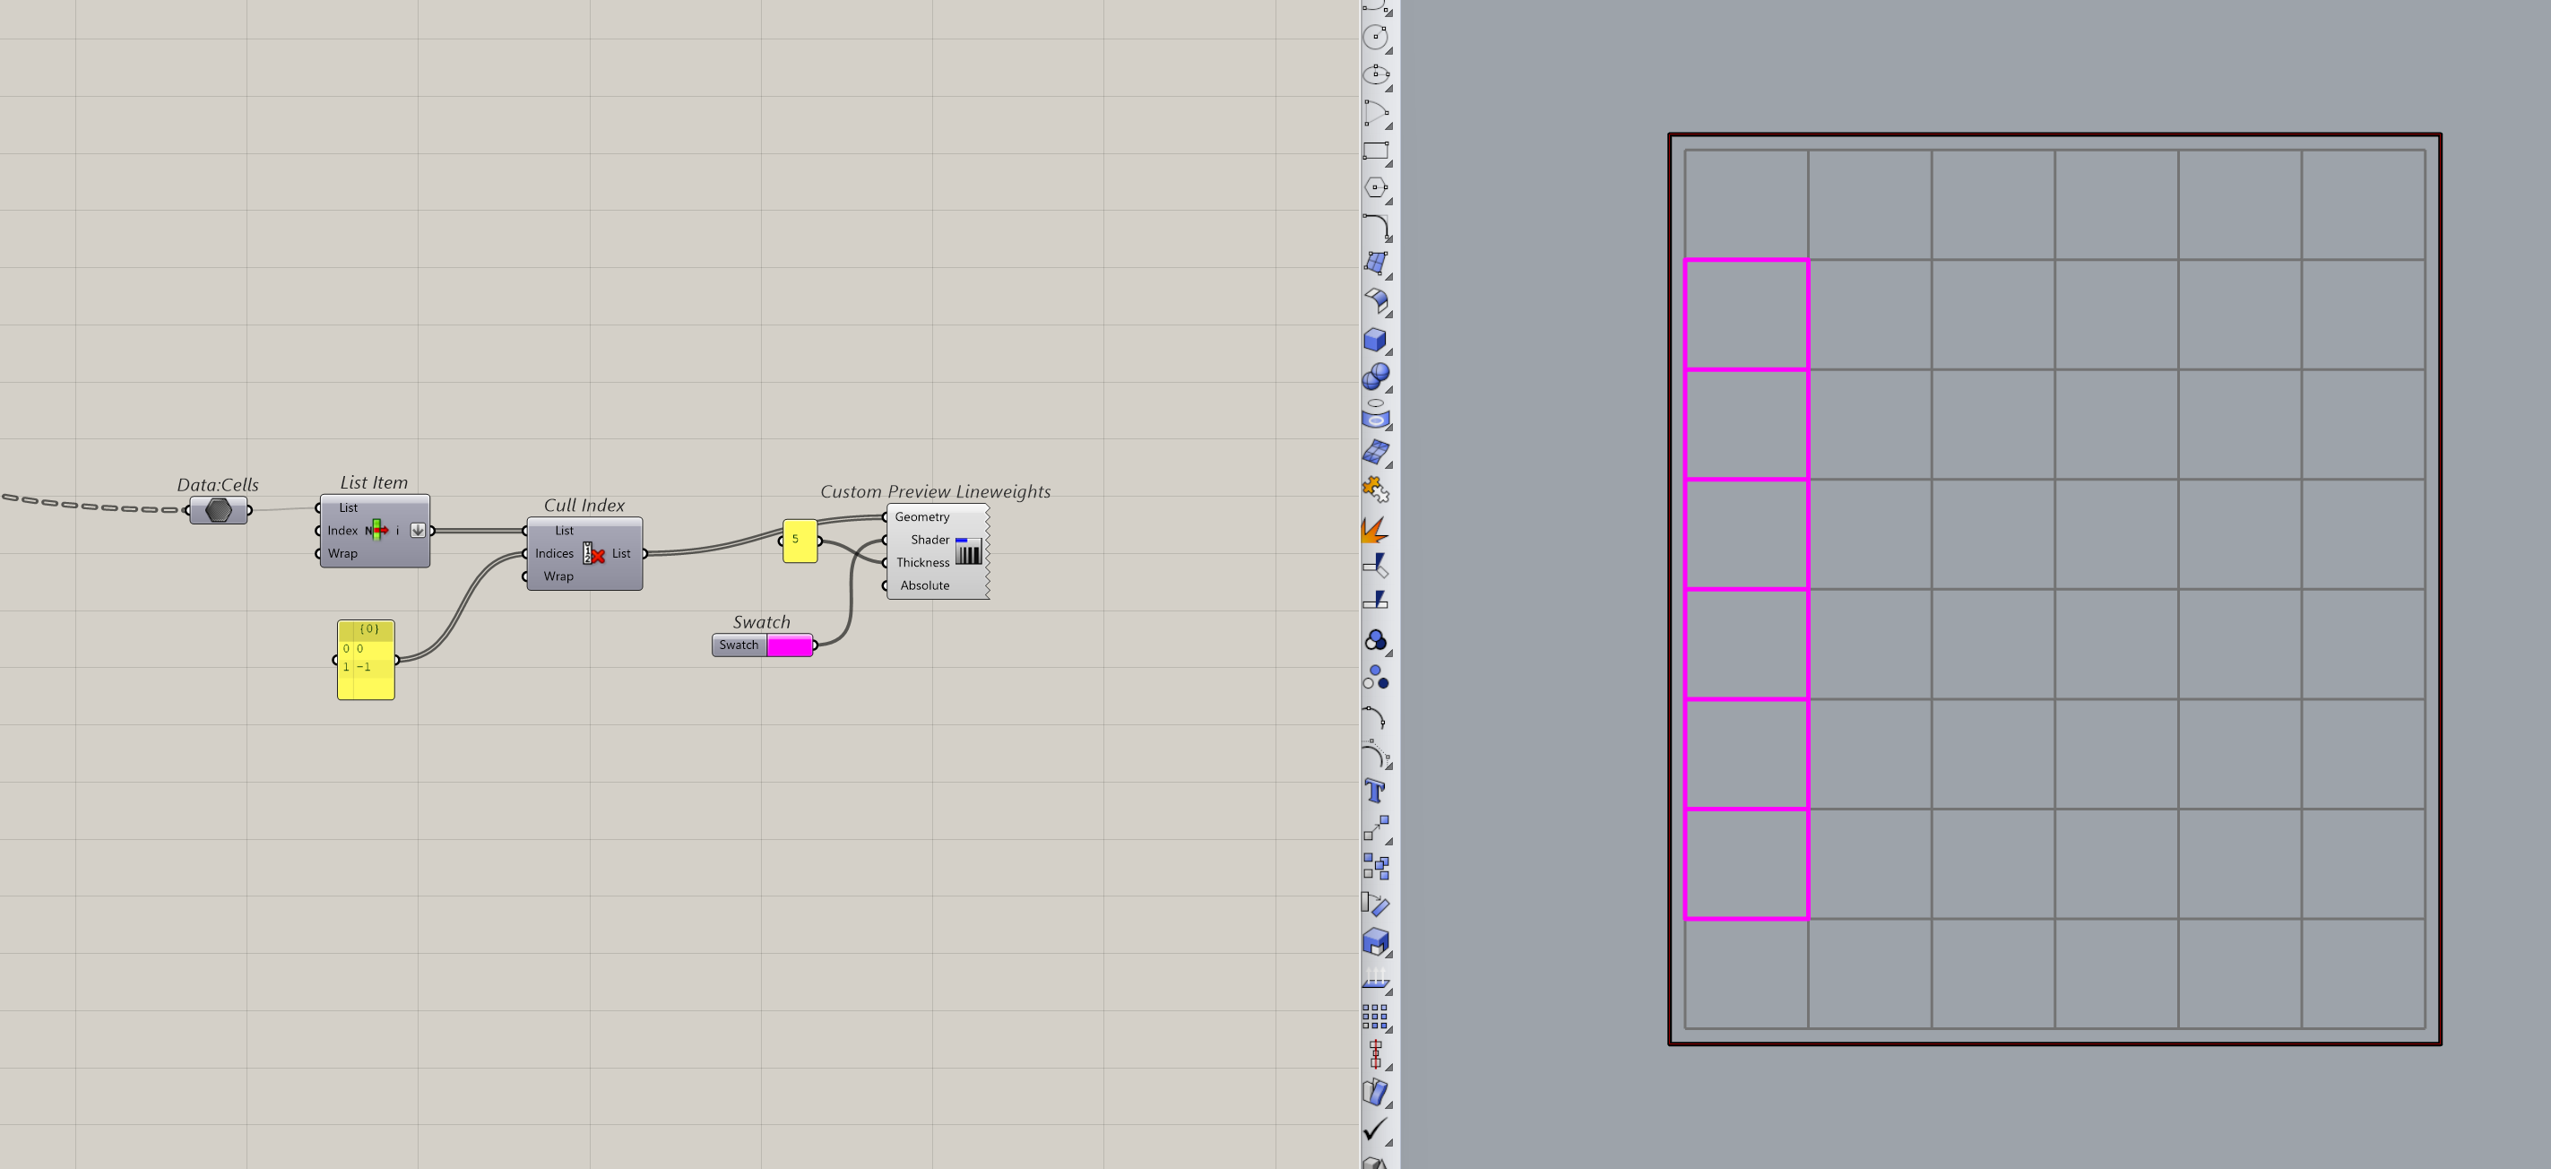Open Circle tool flyout triangle

pyautogui.click(x=1389, y=50)
